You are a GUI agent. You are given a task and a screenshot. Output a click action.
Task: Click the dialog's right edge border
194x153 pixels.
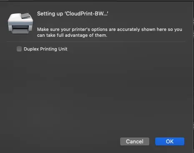point(194,76)
